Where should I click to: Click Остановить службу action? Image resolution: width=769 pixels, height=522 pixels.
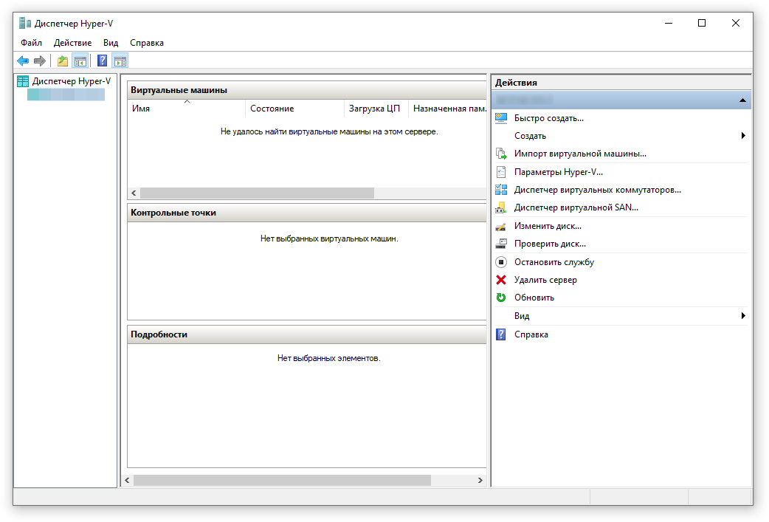point(554,262)
